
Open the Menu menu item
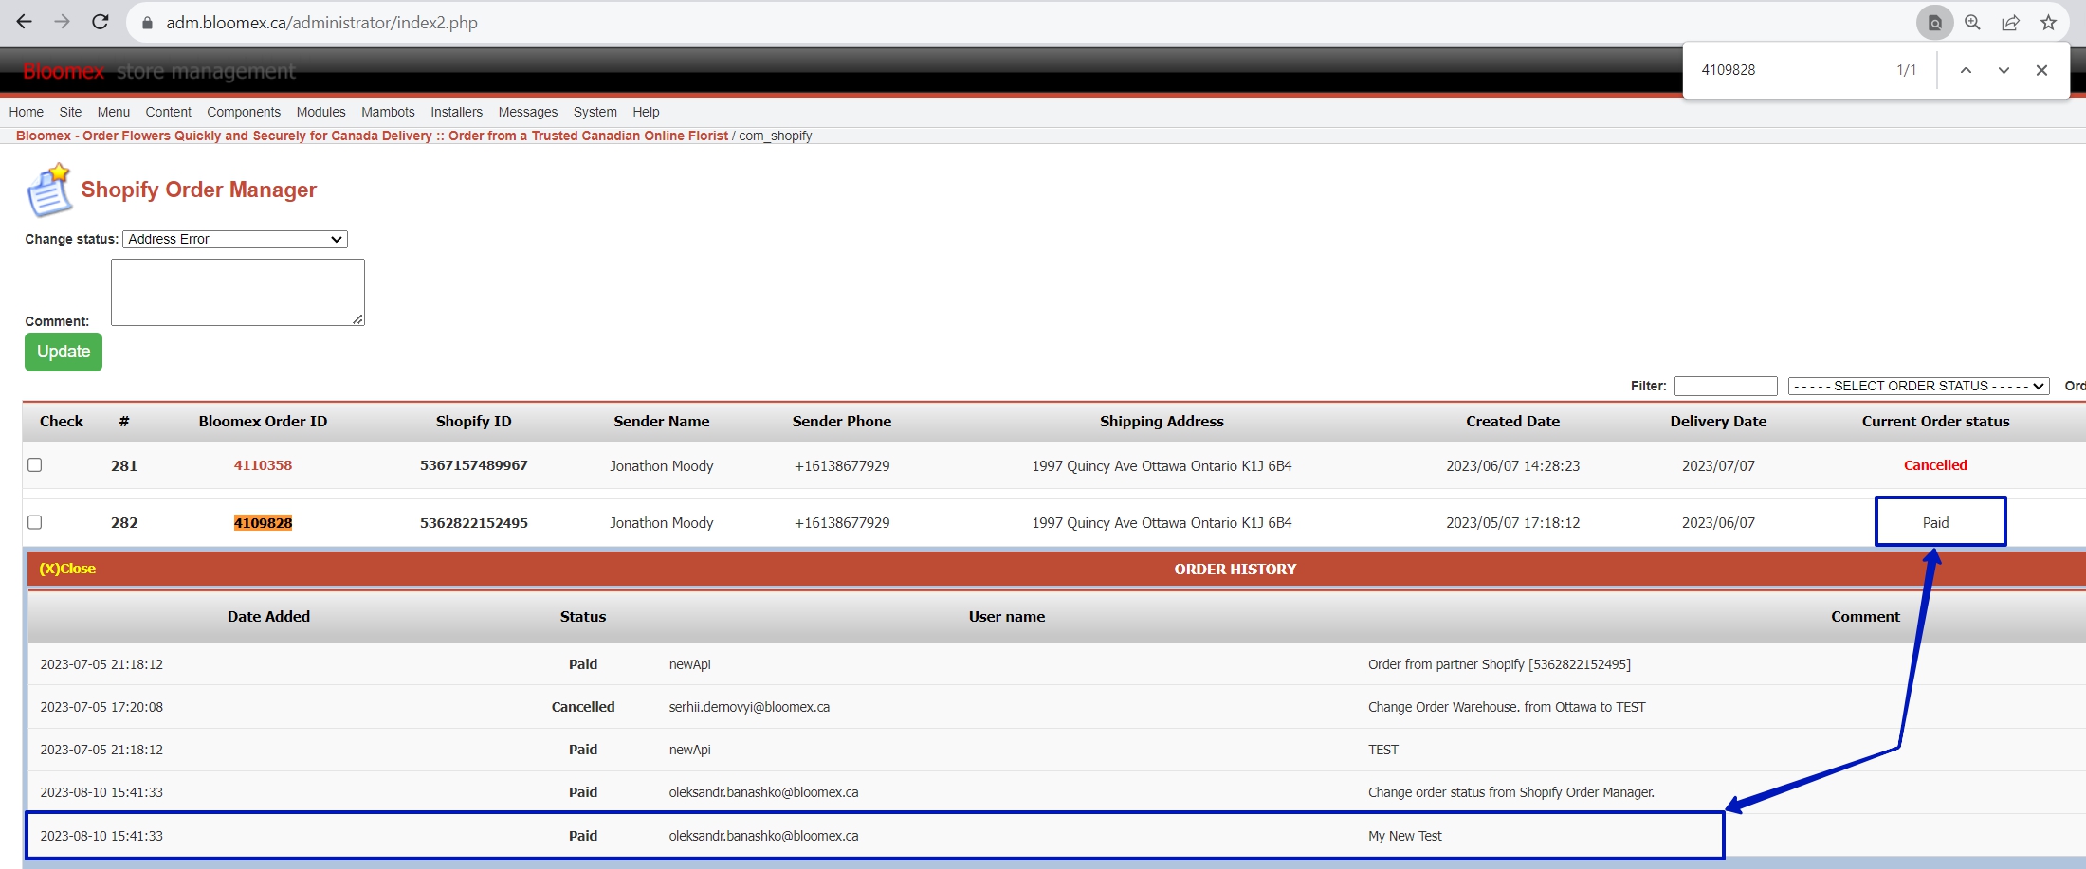[x=114, y=112]
